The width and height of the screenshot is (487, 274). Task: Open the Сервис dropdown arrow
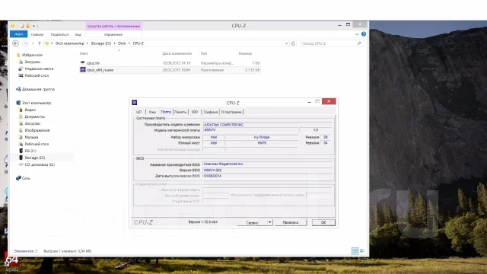[x=270, y=222]
